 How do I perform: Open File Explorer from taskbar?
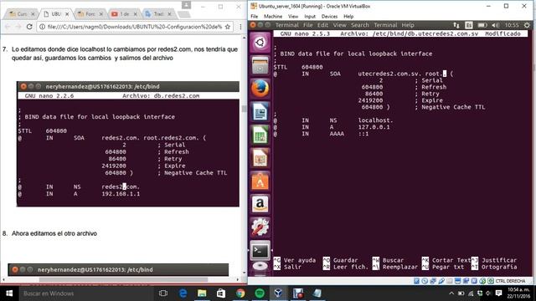coord(202,293)
